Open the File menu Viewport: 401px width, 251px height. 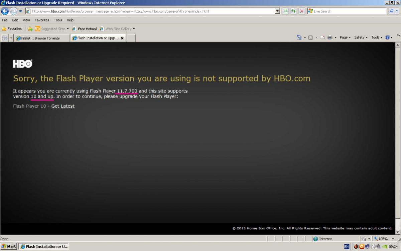(5, 20)
